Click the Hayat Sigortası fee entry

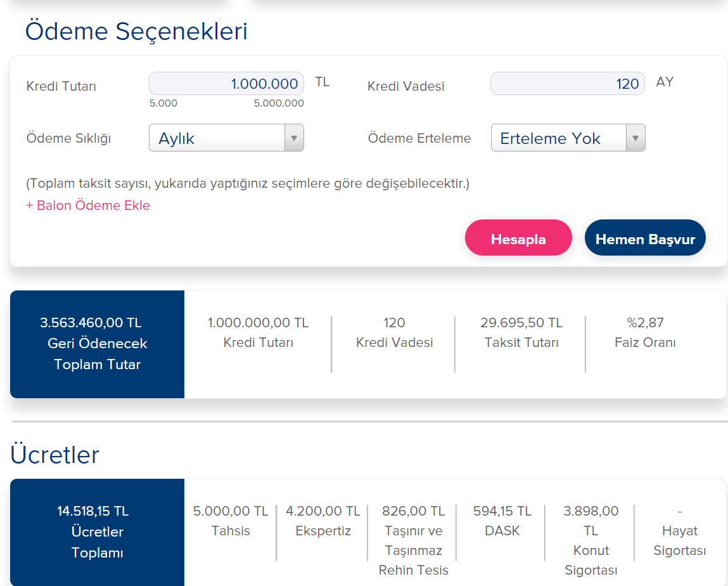pyautogui.click(x=679, y=531)
